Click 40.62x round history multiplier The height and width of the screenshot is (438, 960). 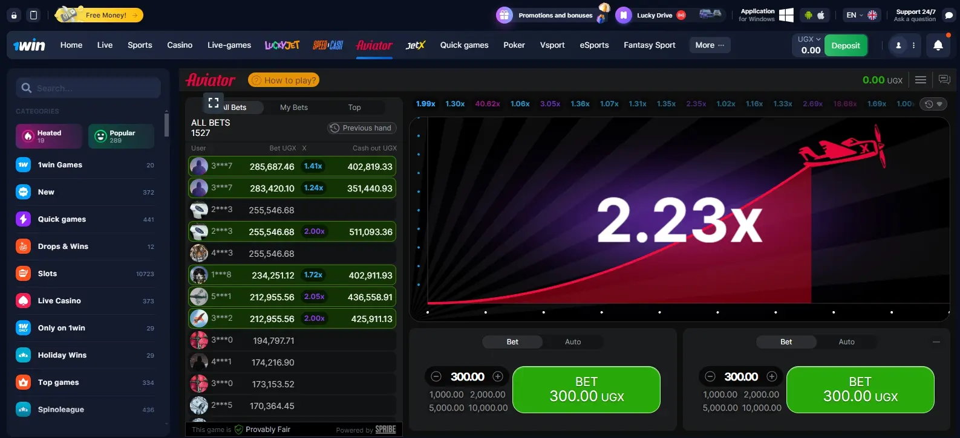[x=488, y=104]
